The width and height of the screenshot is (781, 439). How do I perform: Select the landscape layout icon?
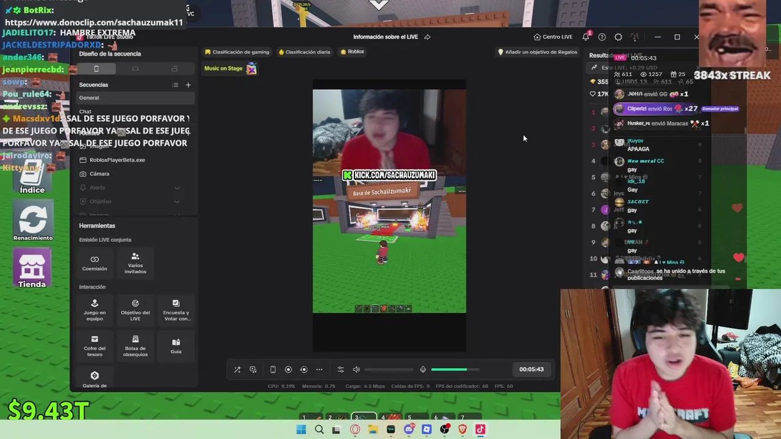pyautogui.click(x=135, y=69)
